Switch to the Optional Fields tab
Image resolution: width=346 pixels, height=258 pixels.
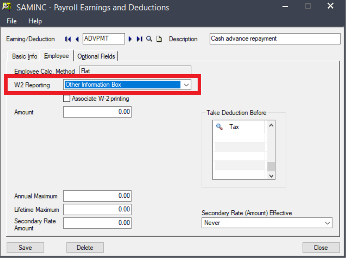[x=96, y=56]
